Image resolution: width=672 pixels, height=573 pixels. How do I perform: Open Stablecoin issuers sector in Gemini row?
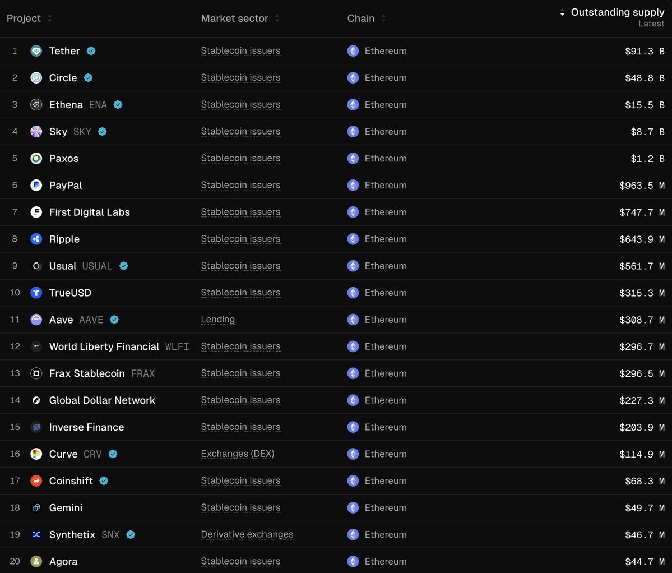(x=241, y=507)
